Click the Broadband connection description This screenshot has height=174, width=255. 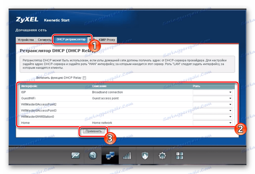pyautogui.click(x=107, y=92)
